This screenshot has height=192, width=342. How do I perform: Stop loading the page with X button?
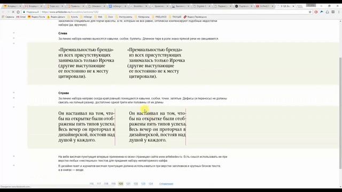13,12
